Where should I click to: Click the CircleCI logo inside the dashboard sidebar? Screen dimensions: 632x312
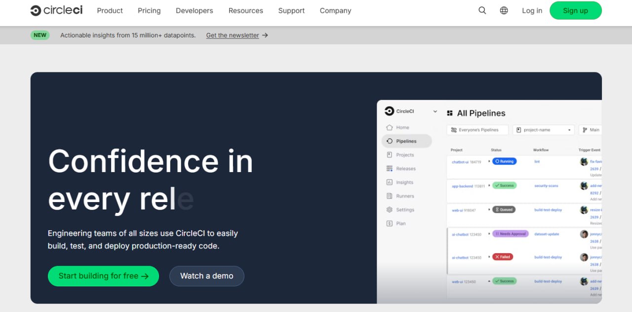[389, 111]
